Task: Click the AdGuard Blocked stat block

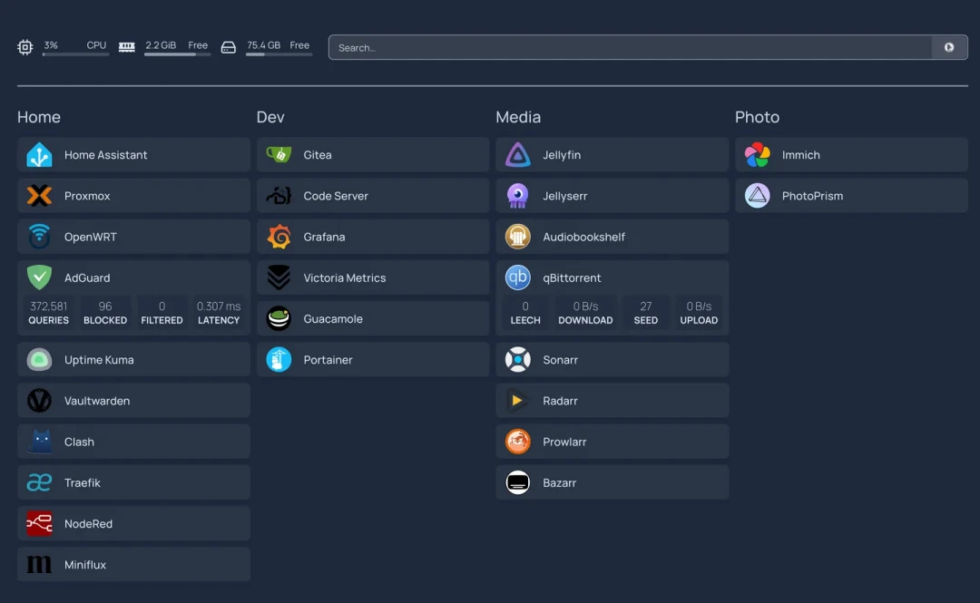Action: click(x=105, y=313)
